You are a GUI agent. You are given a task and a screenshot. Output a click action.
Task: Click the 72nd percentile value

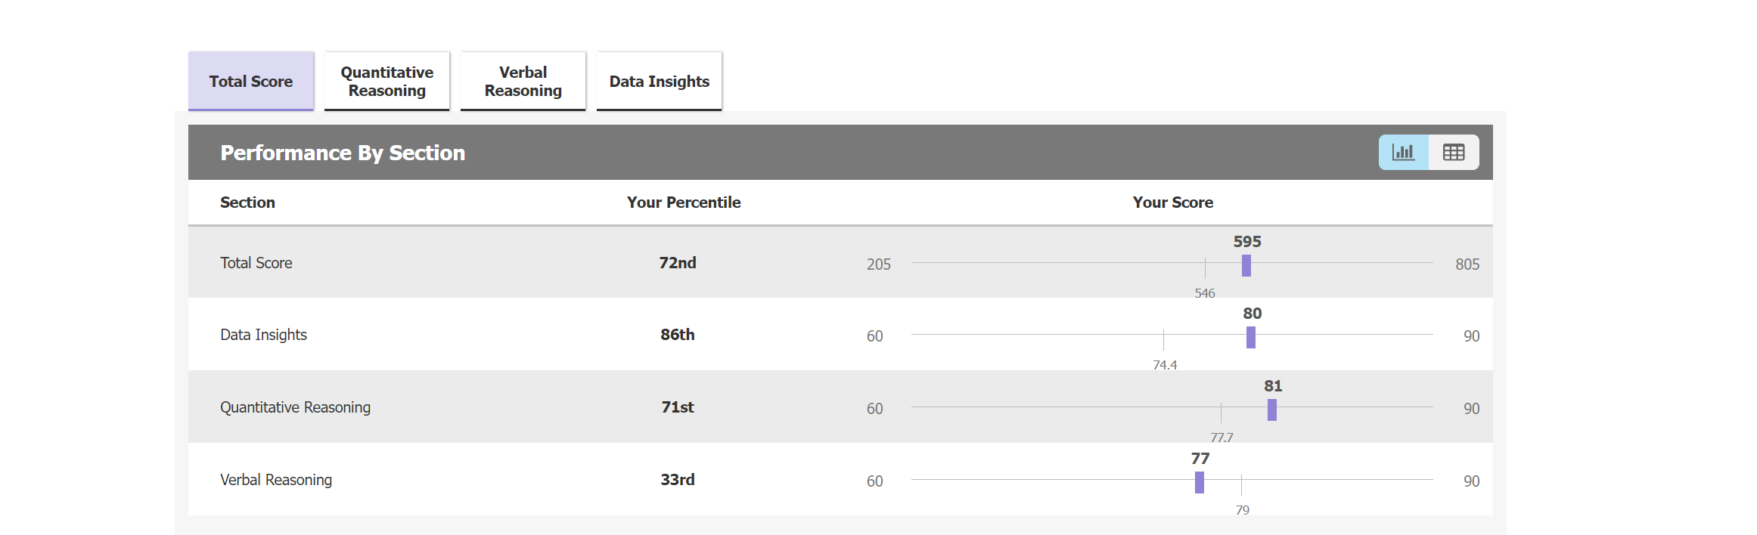tap(678, 263)
